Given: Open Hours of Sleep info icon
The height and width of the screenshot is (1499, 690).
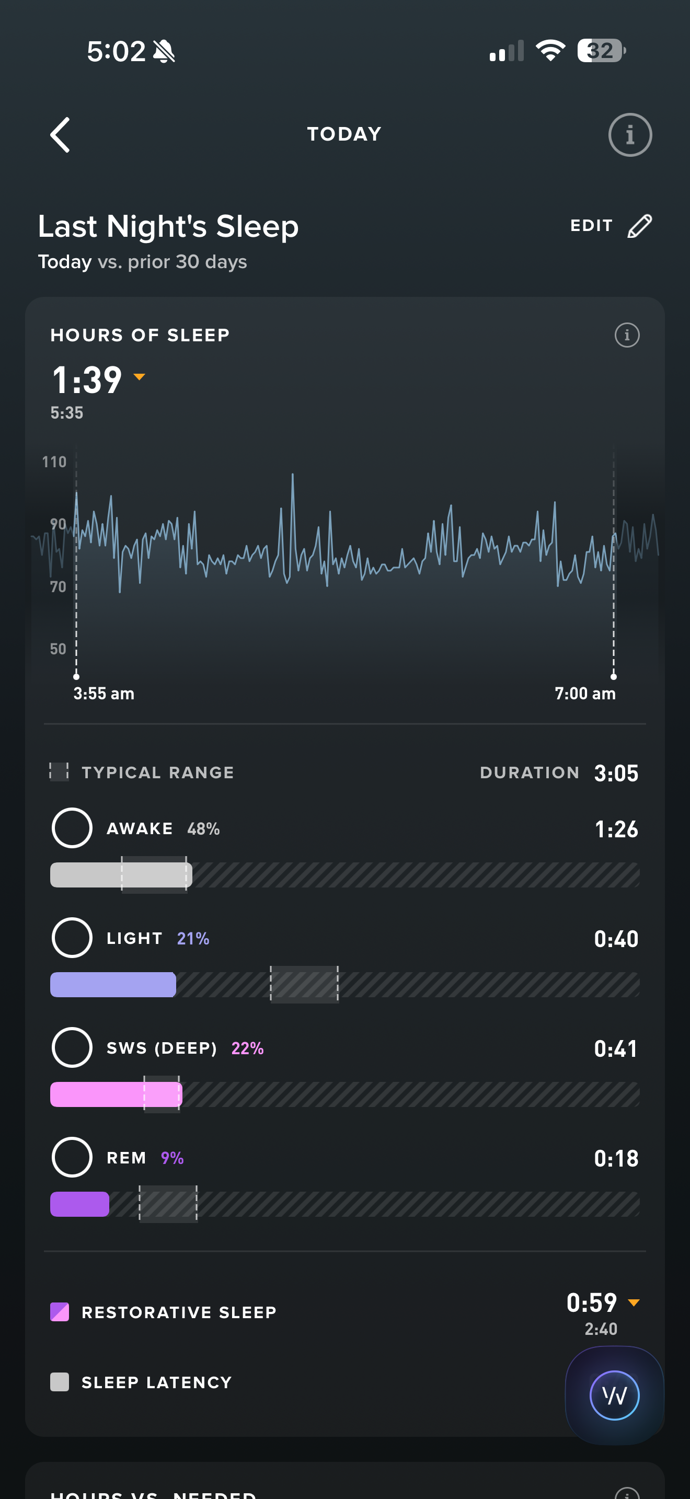Looking at the screenshot, I should click(x=627, y=335).
